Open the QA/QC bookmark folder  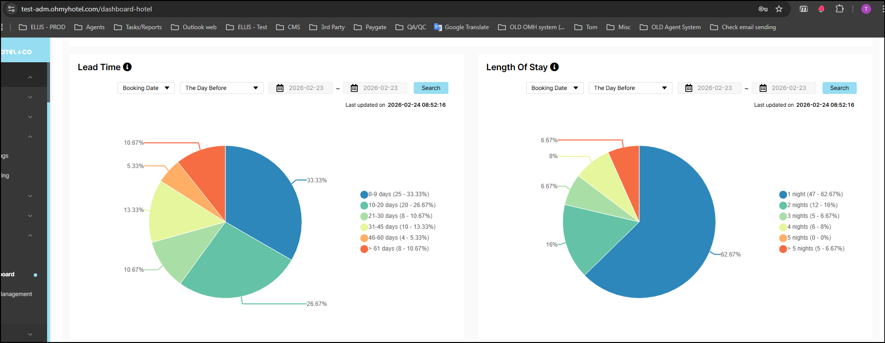[x=411, y=27]
